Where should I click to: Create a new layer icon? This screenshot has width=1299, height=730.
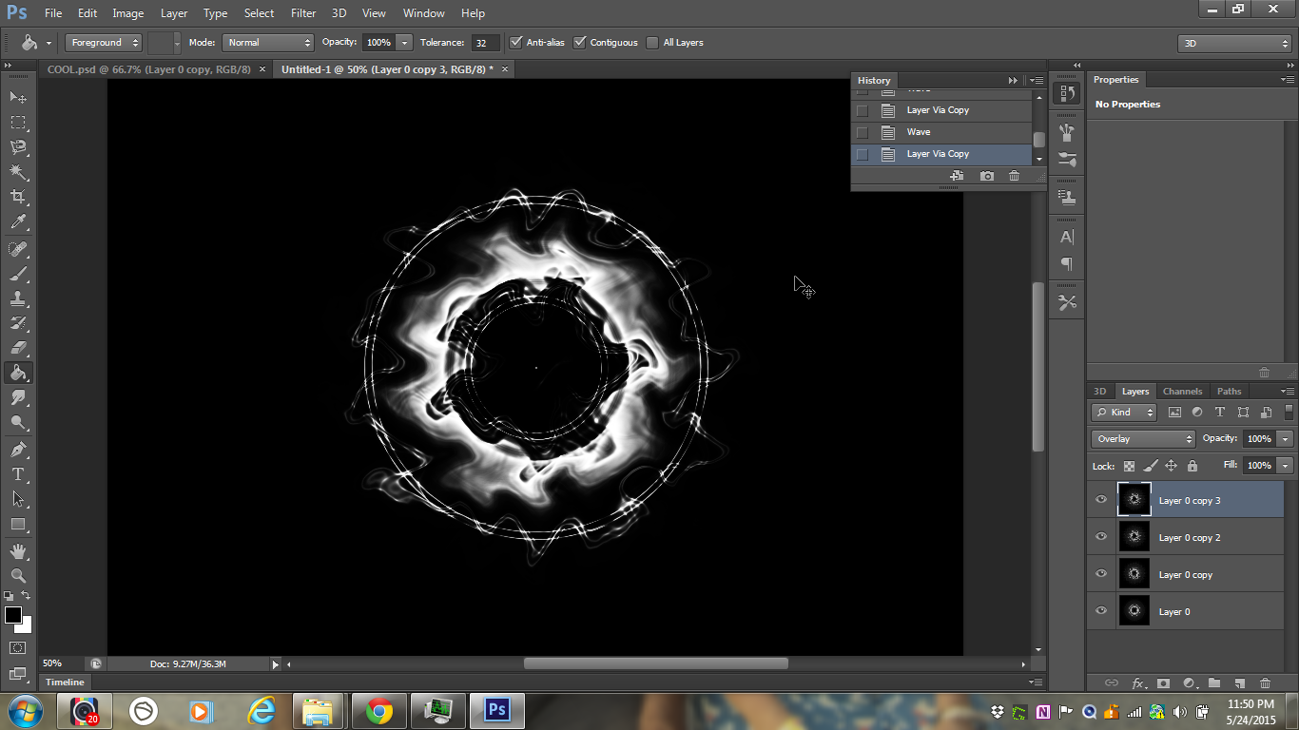pyautogui.click(x=1239, y=683)
